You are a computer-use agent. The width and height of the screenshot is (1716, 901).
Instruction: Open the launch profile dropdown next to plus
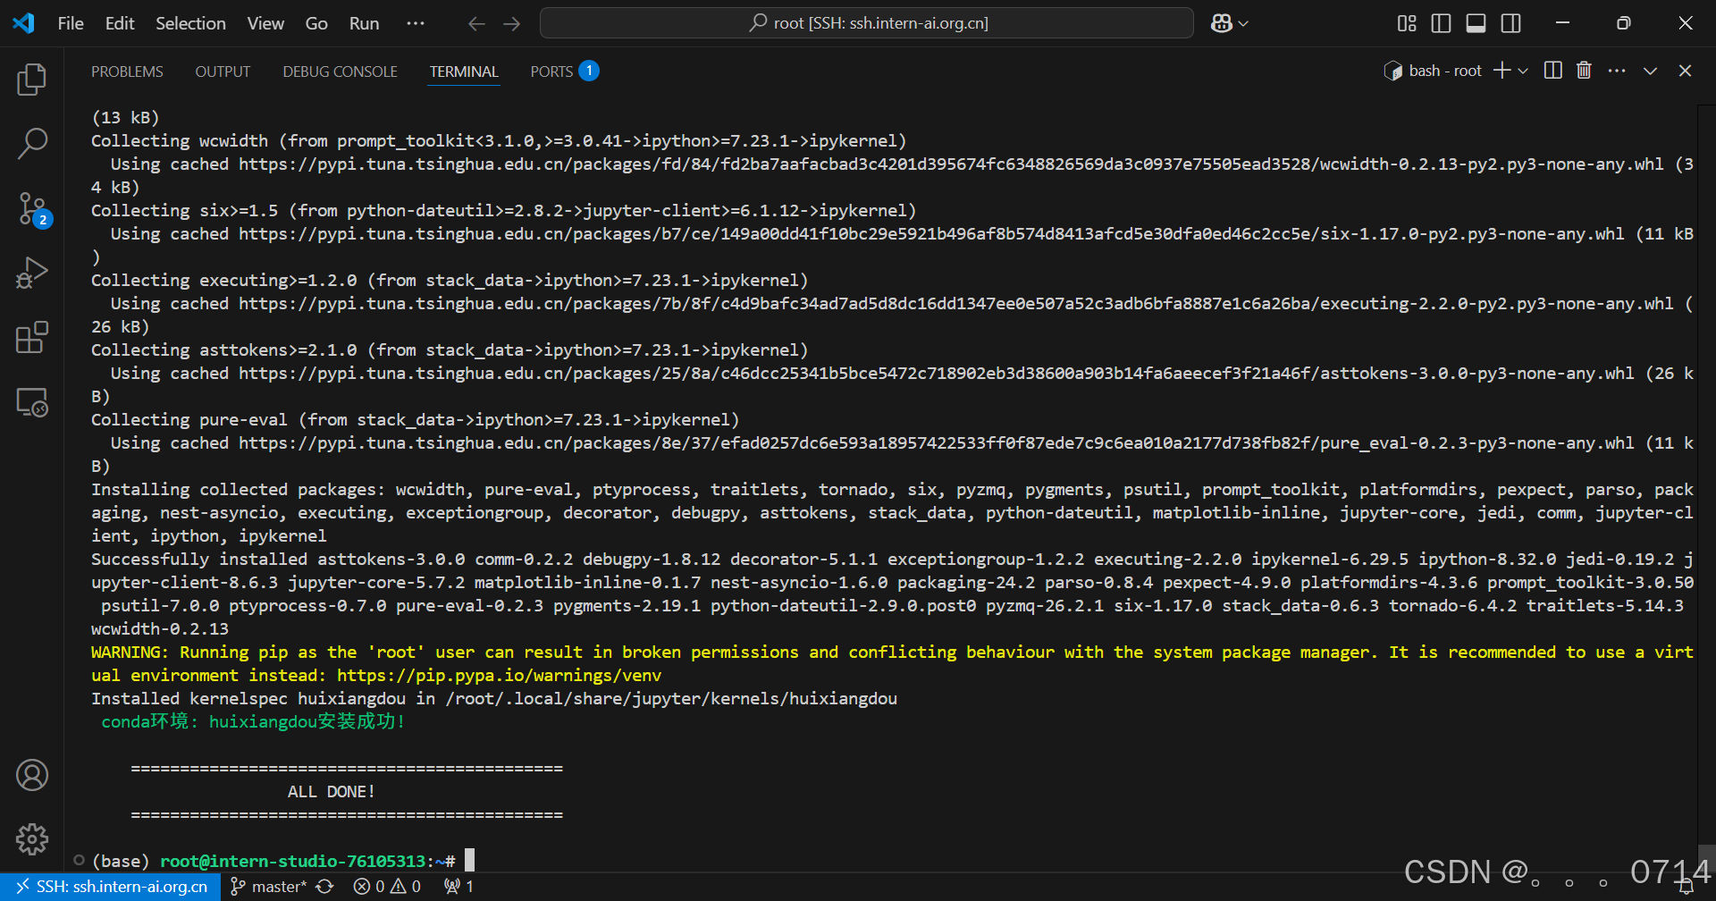click(1523, 71)
